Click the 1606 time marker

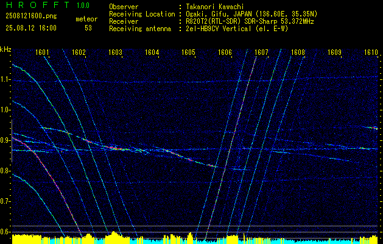pyautogui.click(x=225, y=52)
